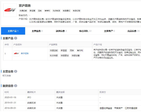
Task: Switch to the 融资信息 tab
Action: tap(61, 31)
